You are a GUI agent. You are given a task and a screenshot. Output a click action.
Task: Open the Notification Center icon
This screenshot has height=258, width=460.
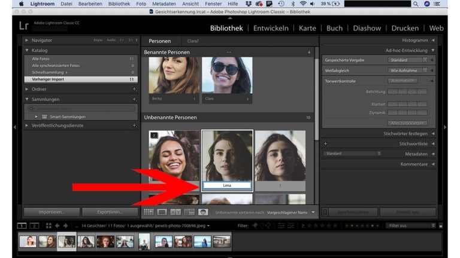[437, 4]
